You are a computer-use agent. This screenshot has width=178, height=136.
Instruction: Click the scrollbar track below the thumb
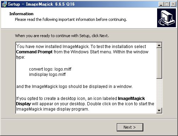pos(159,93)
